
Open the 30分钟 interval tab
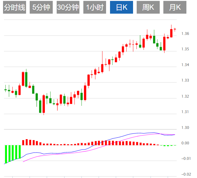tap(68, 7)
